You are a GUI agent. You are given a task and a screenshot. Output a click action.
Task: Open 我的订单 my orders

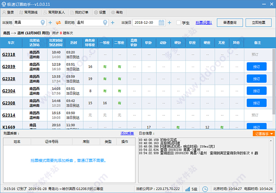click(80, 12)
